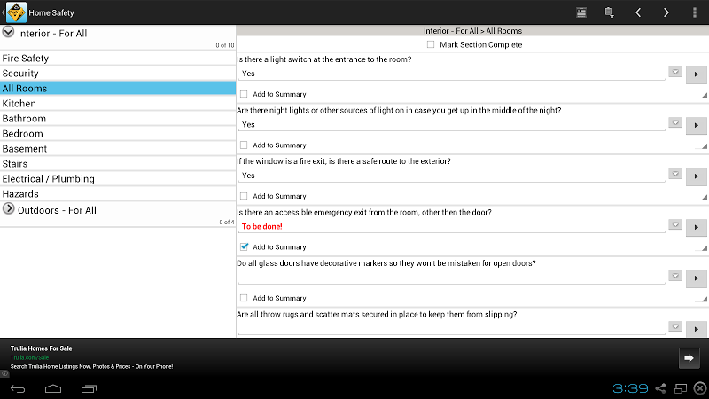Check Add to Summary for night lights question
This screenshot has height=399, width=709.
pos(244,145)
